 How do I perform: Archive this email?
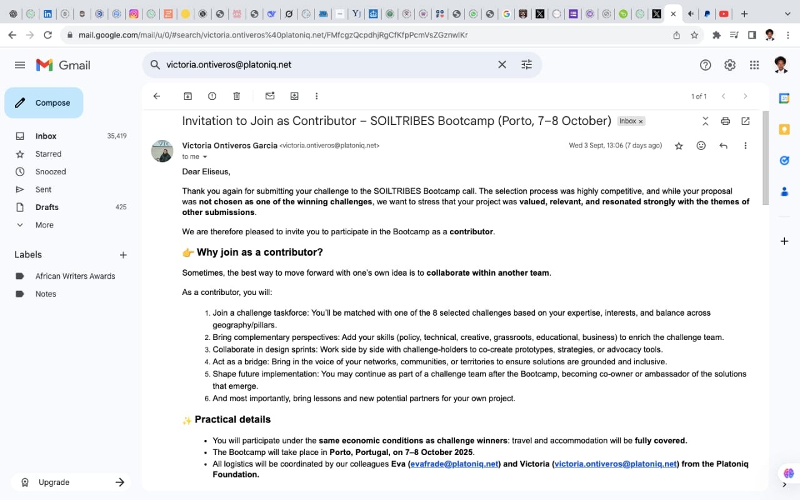187,96
